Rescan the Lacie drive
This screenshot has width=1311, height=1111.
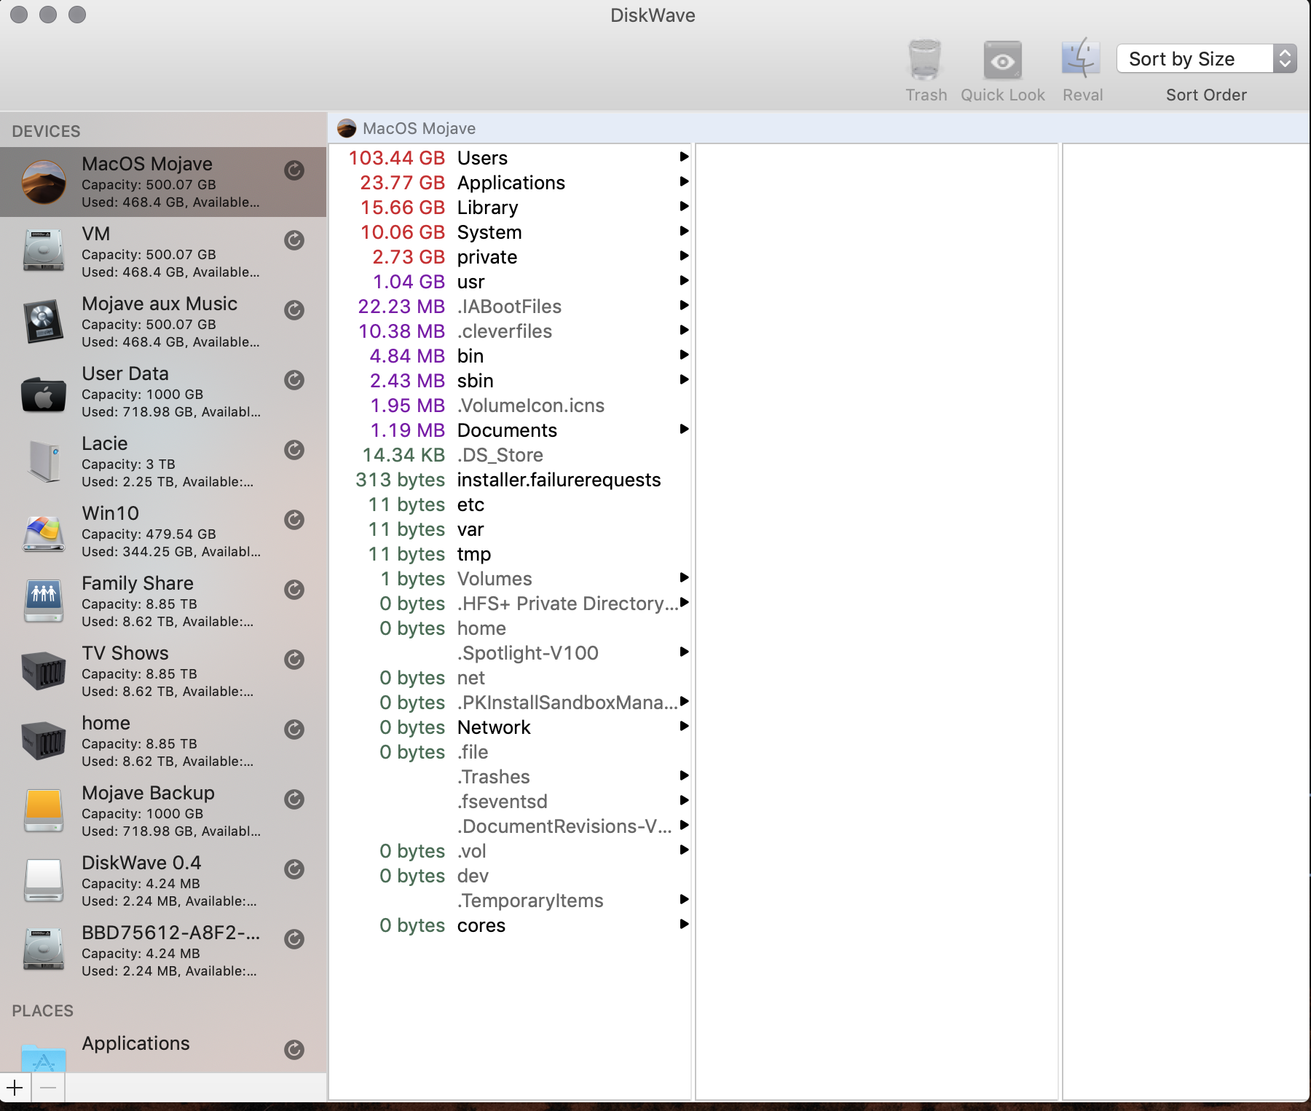(x=294, y=450)
